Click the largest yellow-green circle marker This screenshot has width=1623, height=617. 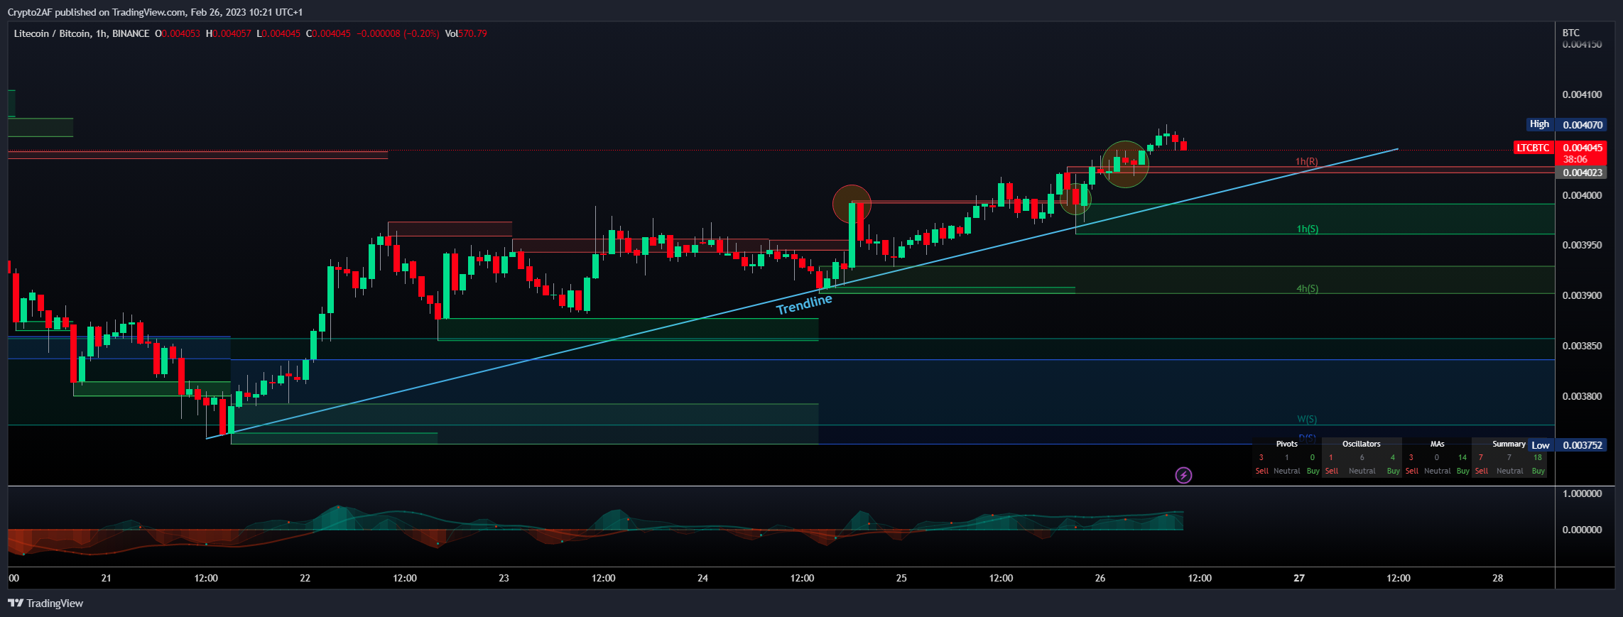1125,165
